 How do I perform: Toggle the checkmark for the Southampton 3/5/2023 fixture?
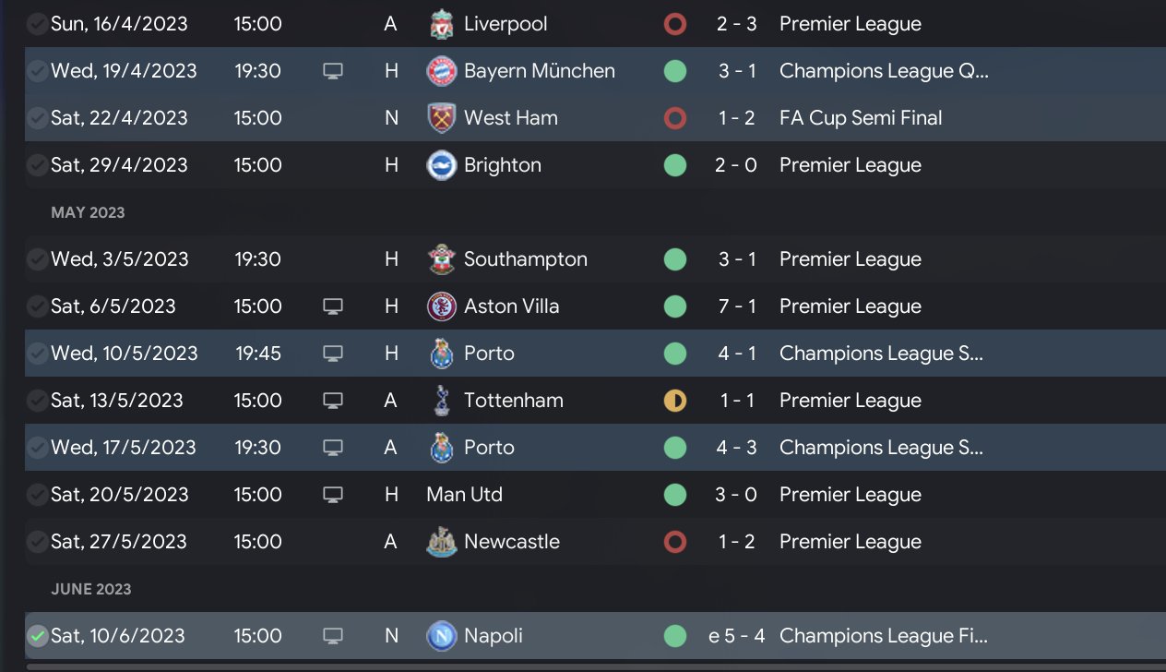[x=37, y=259]
